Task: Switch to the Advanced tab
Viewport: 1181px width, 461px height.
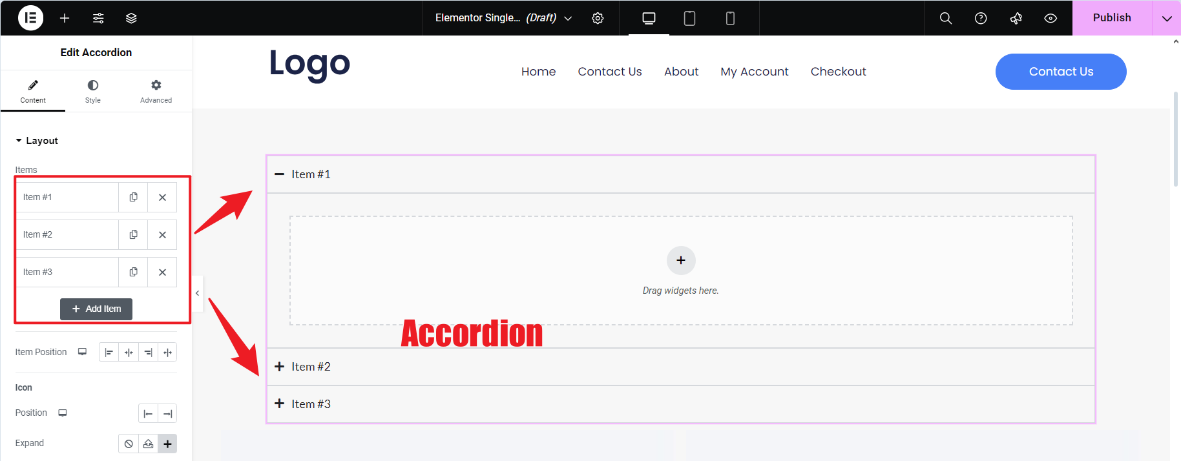Action: [x=156, y=91]
